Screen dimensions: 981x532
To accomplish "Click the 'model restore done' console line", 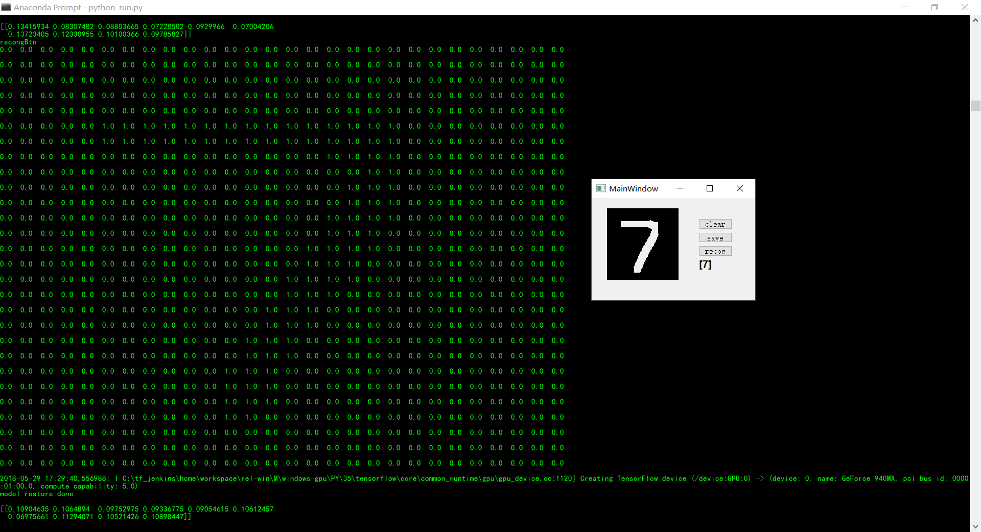I will pos(37,494).
